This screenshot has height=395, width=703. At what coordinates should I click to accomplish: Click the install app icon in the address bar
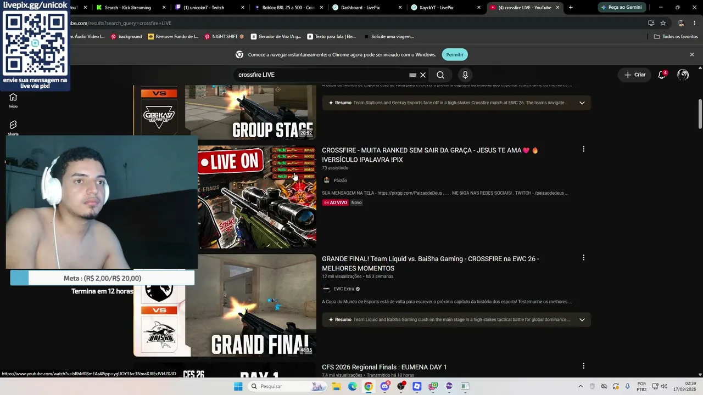[651, 23]
